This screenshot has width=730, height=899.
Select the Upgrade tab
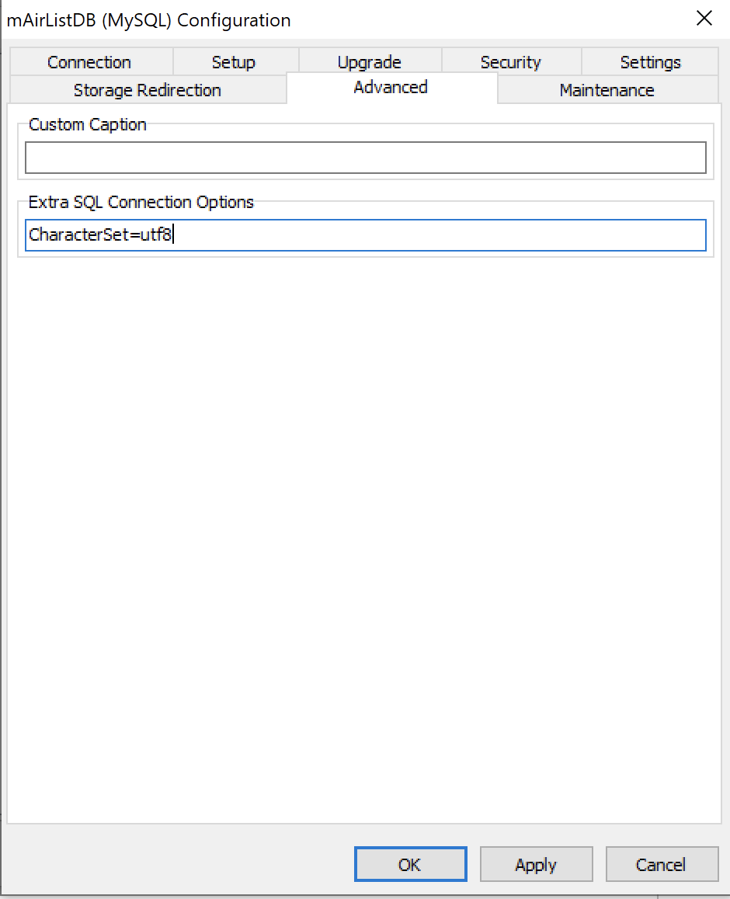point(369,62)
